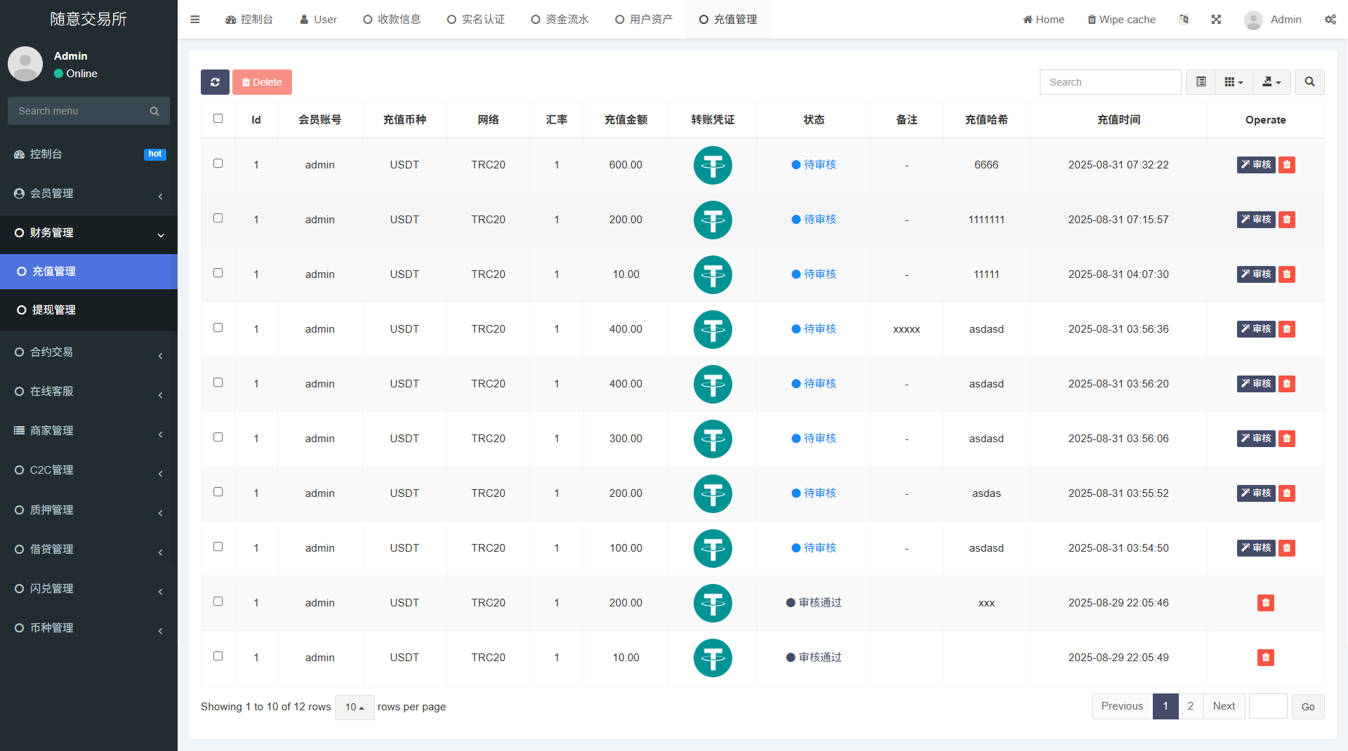Go to the Next page of results
The width and height of the screenshot is (1348, 751).
pos(1224,706)
